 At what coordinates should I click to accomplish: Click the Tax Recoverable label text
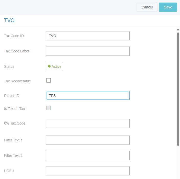coord(17,81)
